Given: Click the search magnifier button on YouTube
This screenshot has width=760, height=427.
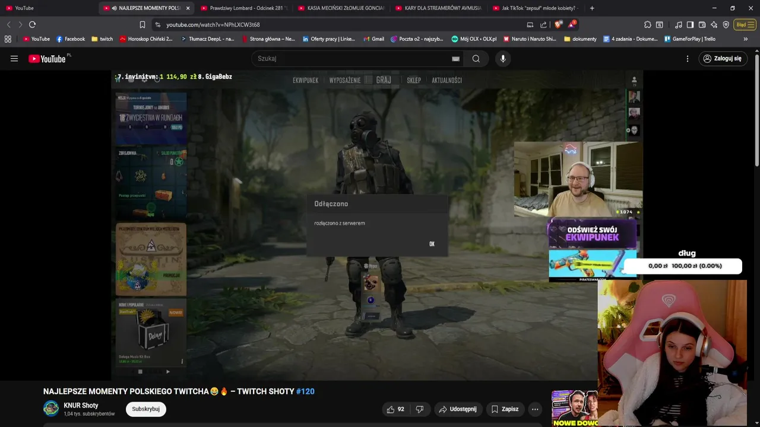Looking at the screenshot, I should (x=476, y=59).
